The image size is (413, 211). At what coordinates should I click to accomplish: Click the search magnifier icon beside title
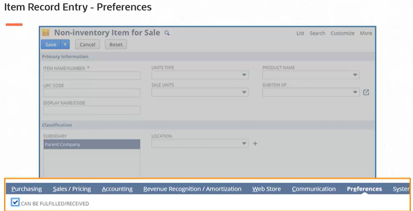coord(167,33)
